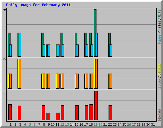The image size is (163, 128).
Task: Click day 15 on the x-axis
Action: (x=76, y=124)
